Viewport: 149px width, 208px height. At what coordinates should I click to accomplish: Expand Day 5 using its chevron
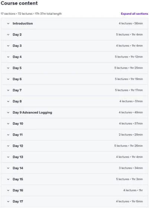(8, 68)
